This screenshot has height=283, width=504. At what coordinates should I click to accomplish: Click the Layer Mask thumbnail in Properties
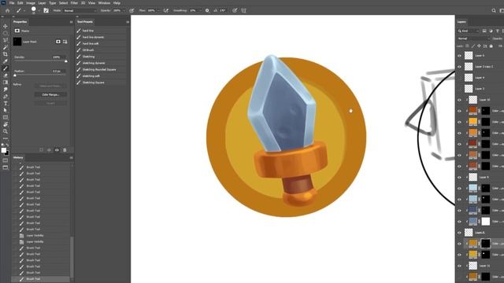pos(17,42)
